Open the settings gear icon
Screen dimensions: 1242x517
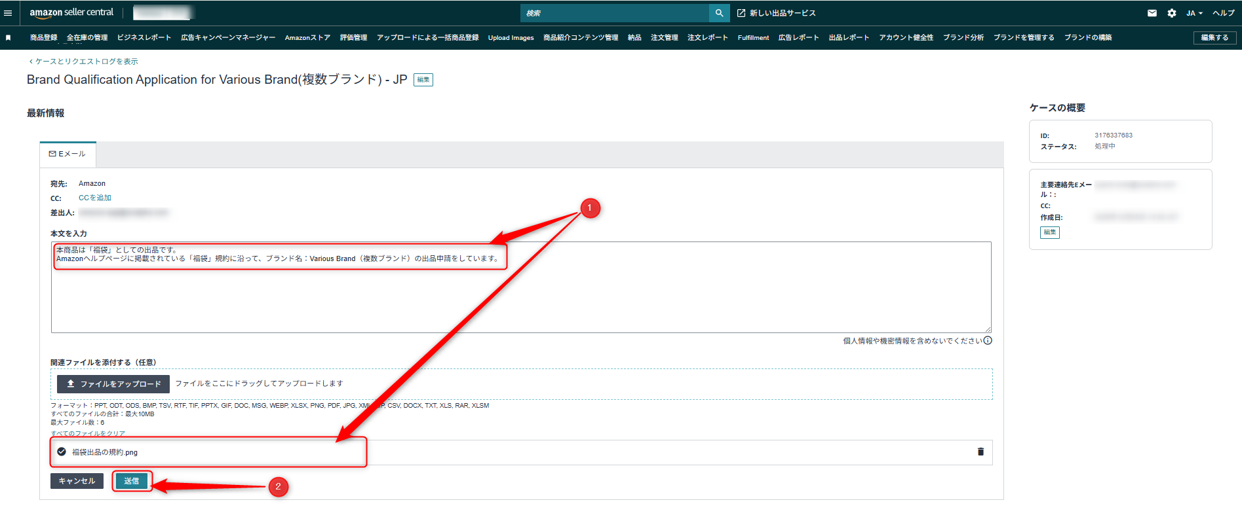1172,13
